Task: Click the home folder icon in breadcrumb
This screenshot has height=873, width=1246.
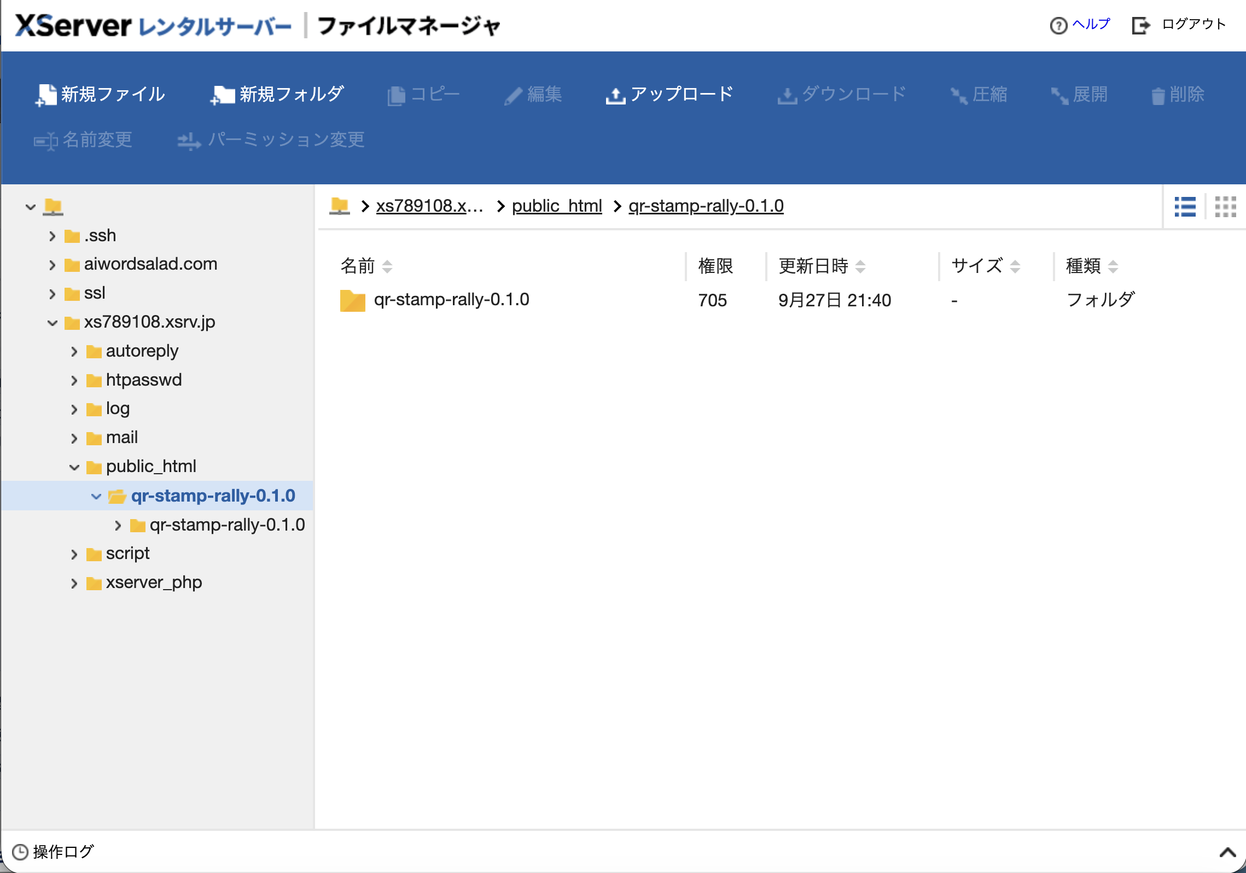Action: [x=340, y=206]
